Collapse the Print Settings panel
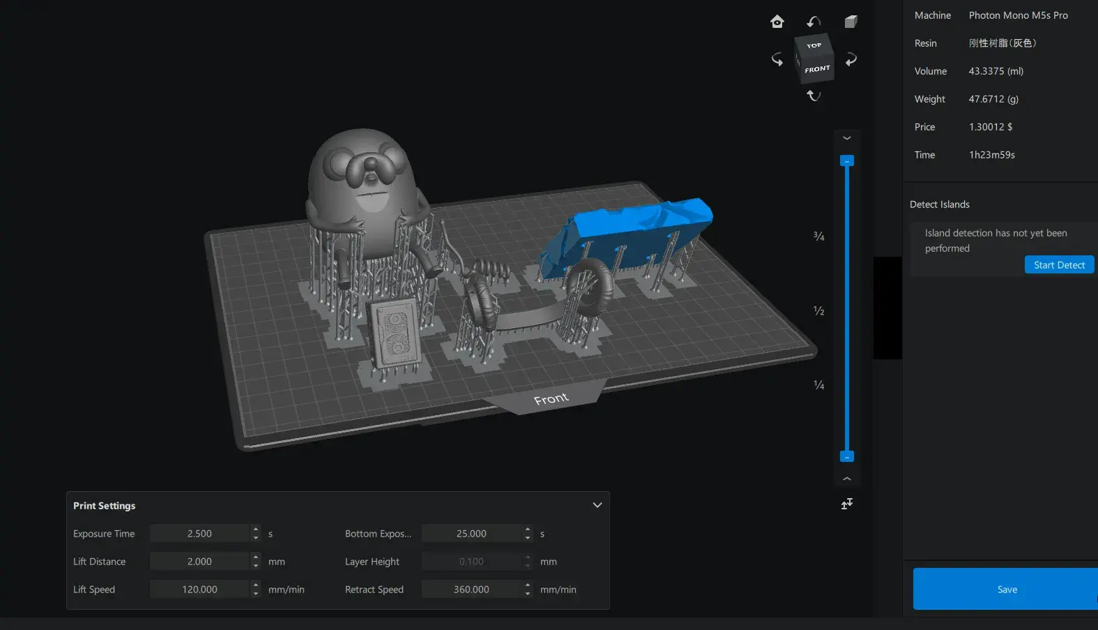1098x630 pixels. [x=597, y=505]
